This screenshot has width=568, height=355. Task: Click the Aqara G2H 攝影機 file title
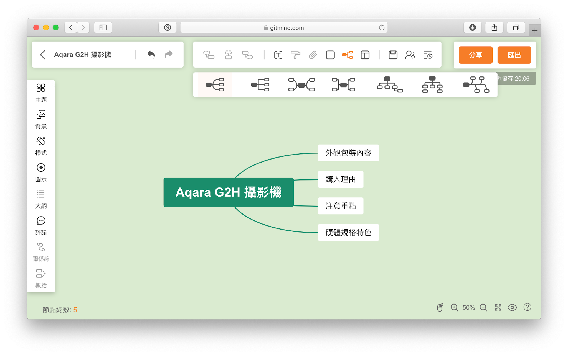coord(82,55)
